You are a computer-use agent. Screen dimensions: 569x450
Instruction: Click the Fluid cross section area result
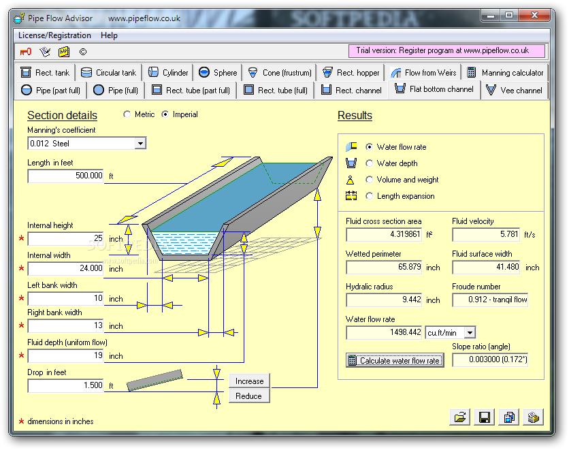(384, 234)
